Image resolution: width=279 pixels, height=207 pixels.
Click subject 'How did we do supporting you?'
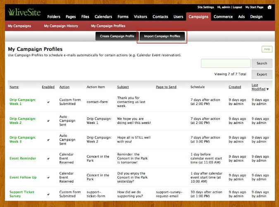pyautogui.click(x=130, y=194)
